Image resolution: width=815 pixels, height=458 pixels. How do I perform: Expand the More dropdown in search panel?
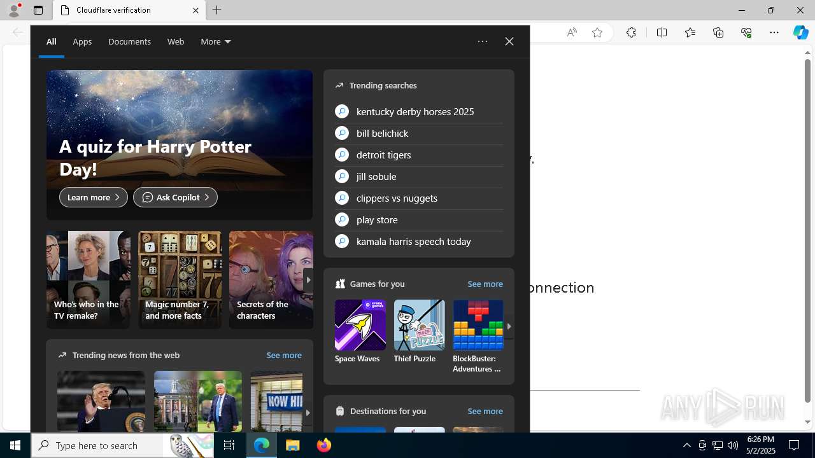(216, 42)
